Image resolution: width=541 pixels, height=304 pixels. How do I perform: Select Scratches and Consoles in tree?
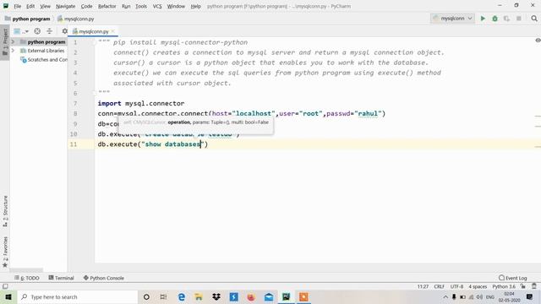coord(44,60)
